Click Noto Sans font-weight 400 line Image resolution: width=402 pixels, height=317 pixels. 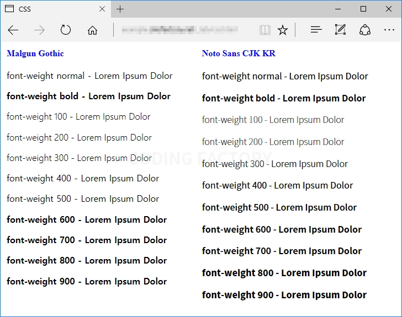pos(277,186)
